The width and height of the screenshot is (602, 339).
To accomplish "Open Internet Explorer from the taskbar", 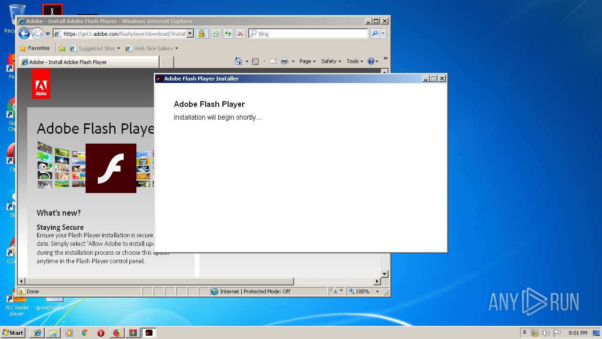I will tap(37, 333).
